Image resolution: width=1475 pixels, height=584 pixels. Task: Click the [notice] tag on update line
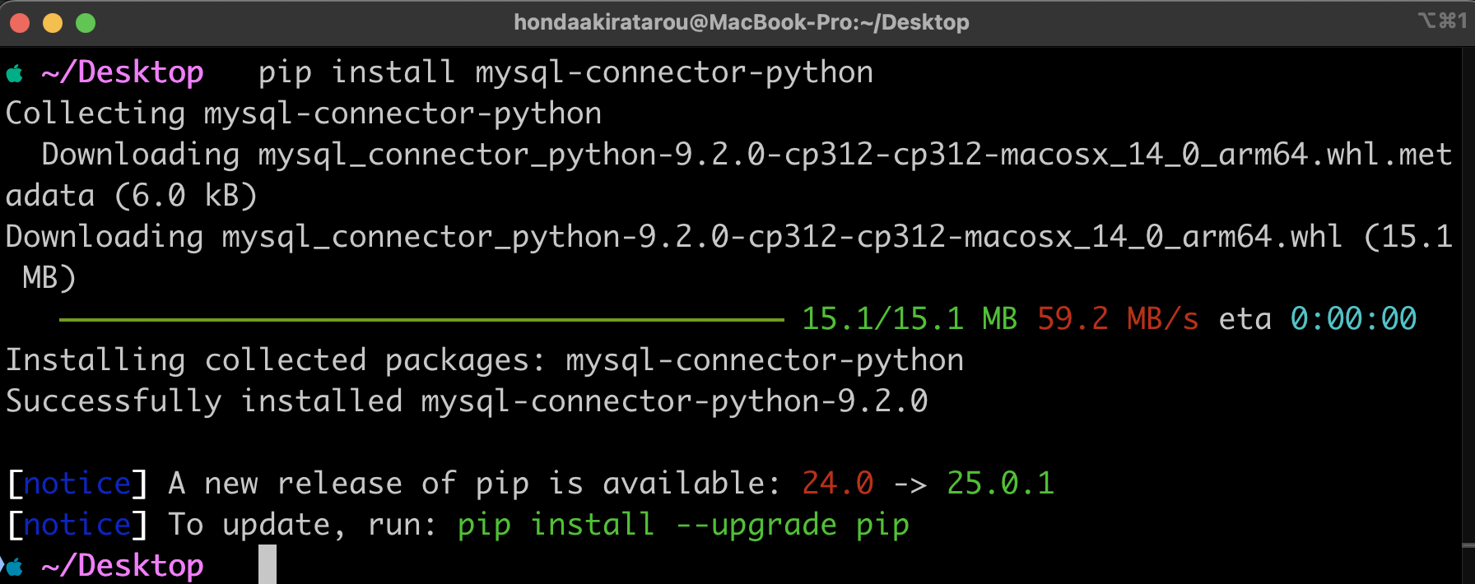pyautogui.click(x=75, y=524)
